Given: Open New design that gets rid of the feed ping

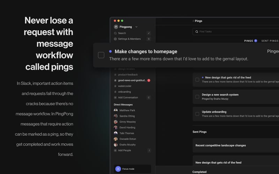Looking at the screenshot, I should coord(228,77).
